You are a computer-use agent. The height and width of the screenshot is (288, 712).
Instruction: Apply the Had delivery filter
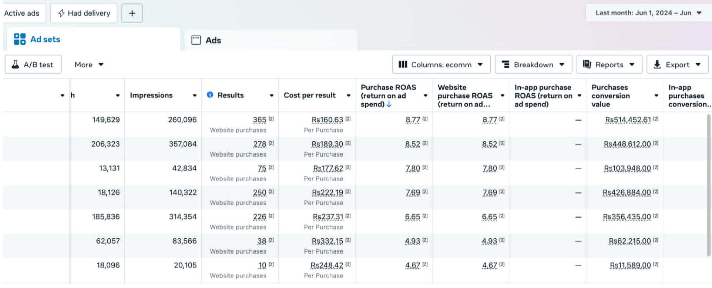[84, 13]
